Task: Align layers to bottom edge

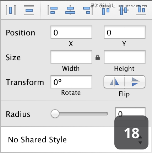Action: pyautogui.click(x=141, y=10)
